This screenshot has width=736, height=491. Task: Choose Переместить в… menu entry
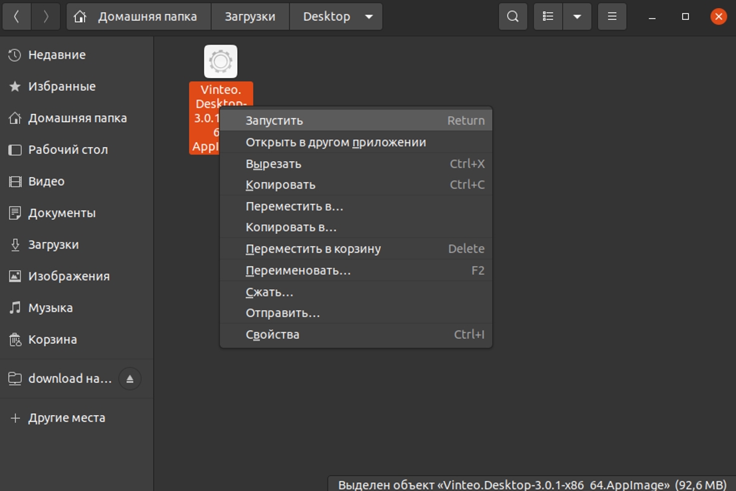coord(356,207)
